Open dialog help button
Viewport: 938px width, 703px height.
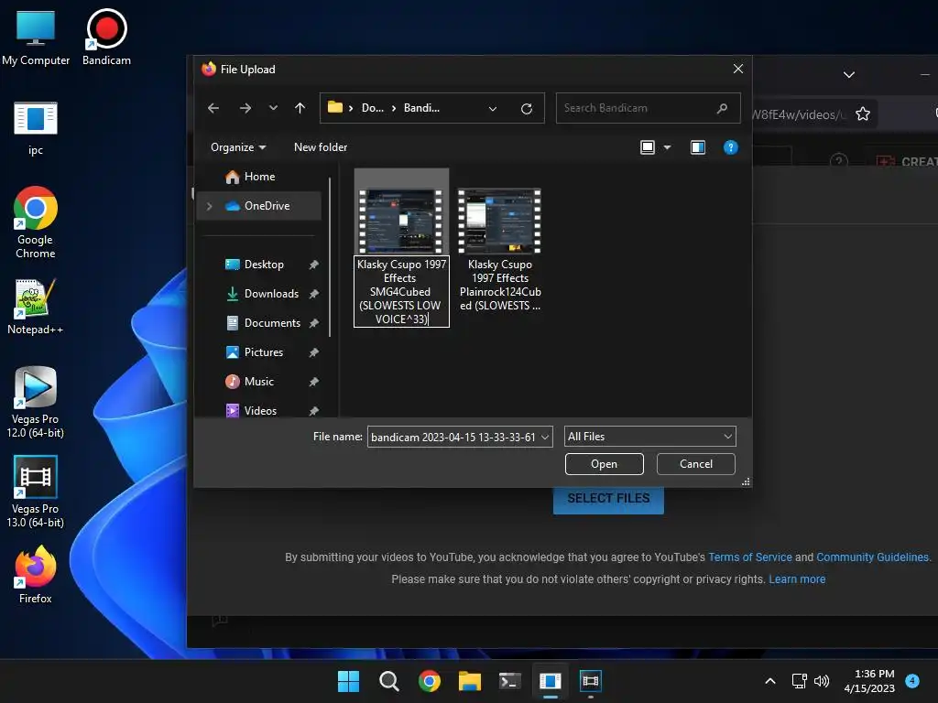pyautogui.click(x=730, y=147)
